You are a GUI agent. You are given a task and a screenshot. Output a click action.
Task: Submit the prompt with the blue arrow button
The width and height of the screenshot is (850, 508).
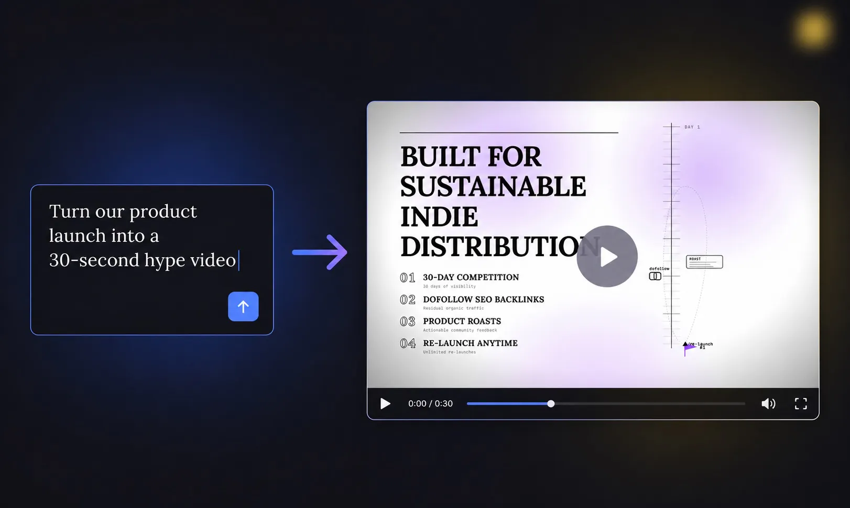[243, 306]
